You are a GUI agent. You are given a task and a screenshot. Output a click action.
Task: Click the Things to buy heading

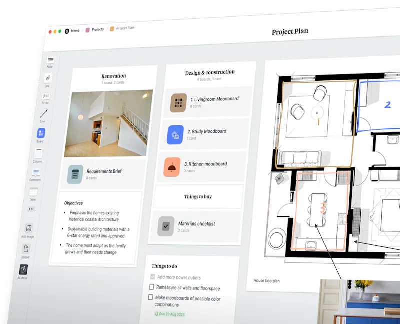pyautogui.click(x=198, y=196)
